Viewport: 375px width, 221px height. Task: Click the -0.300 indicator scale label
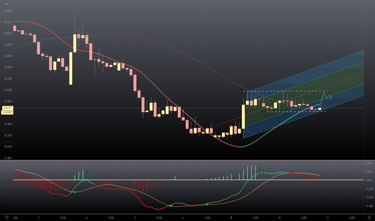(369, 206)
